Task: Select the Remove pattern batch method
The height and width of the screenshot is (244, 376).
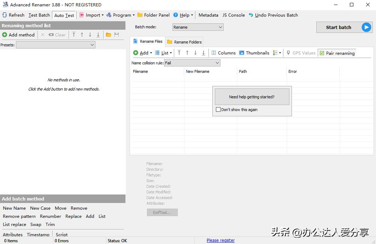Action: (19, 216)
